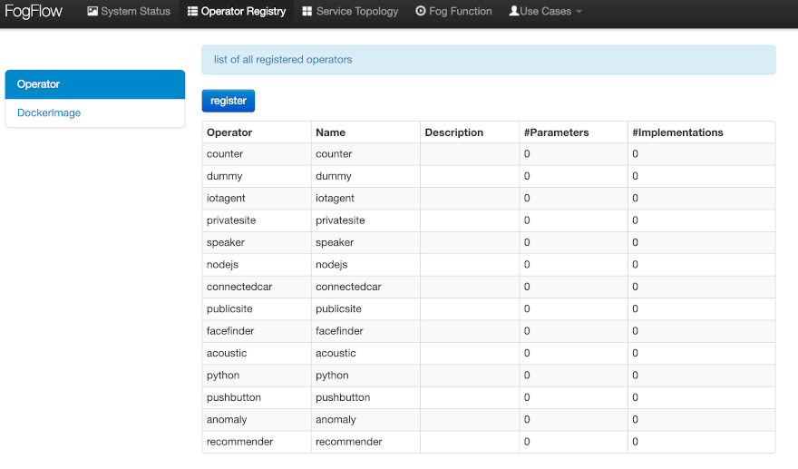Select 'iotagent' in the Operator column
This screenshot has width=798, height=469.
pyautogui.click(x=226, y=198)
